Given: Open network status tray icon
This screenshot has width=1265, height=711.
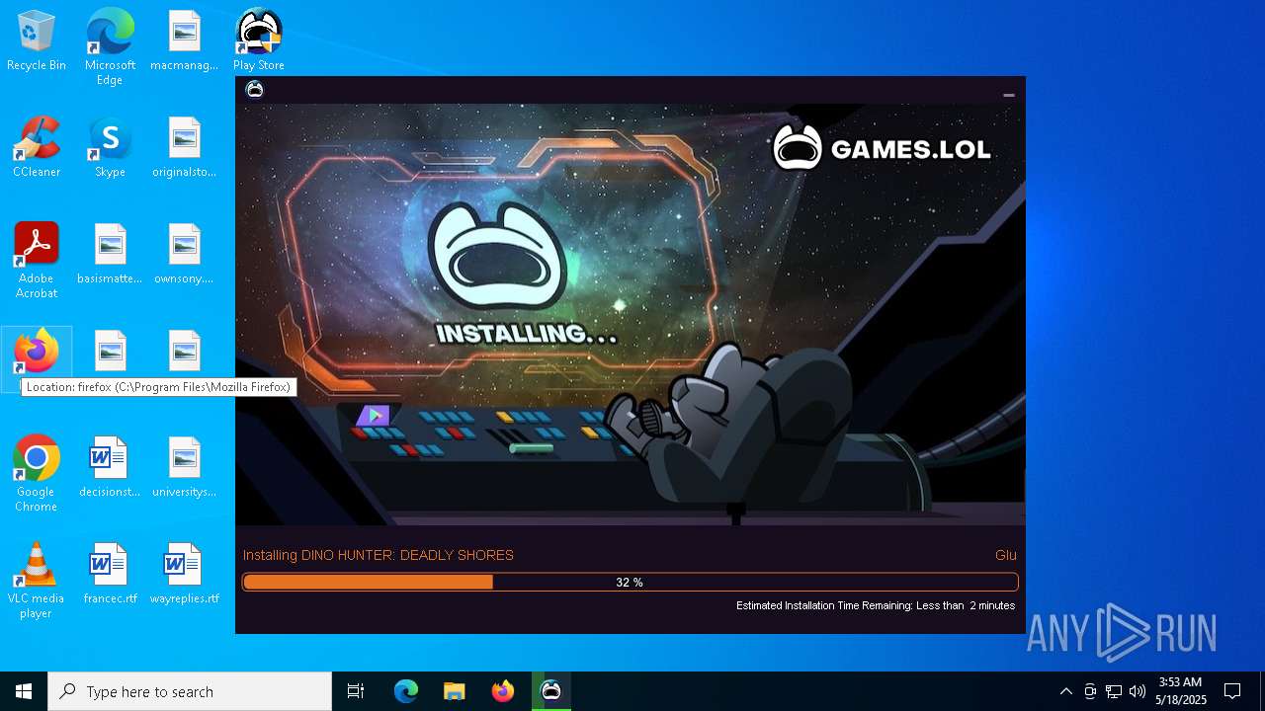Looking at the screenshot, I should tap(1114, 691).
